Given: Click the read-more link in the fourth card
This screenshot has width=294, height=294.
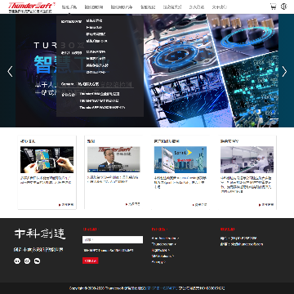Looking at the screenshot, I should click(266, 205).
